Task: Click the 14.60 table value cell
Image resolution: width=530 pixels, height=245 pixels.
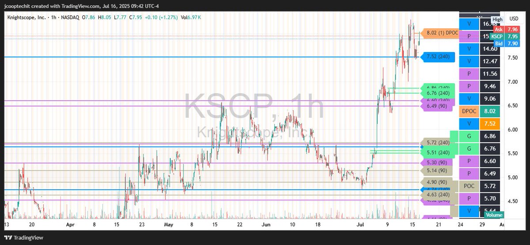Action: point(490,49)
